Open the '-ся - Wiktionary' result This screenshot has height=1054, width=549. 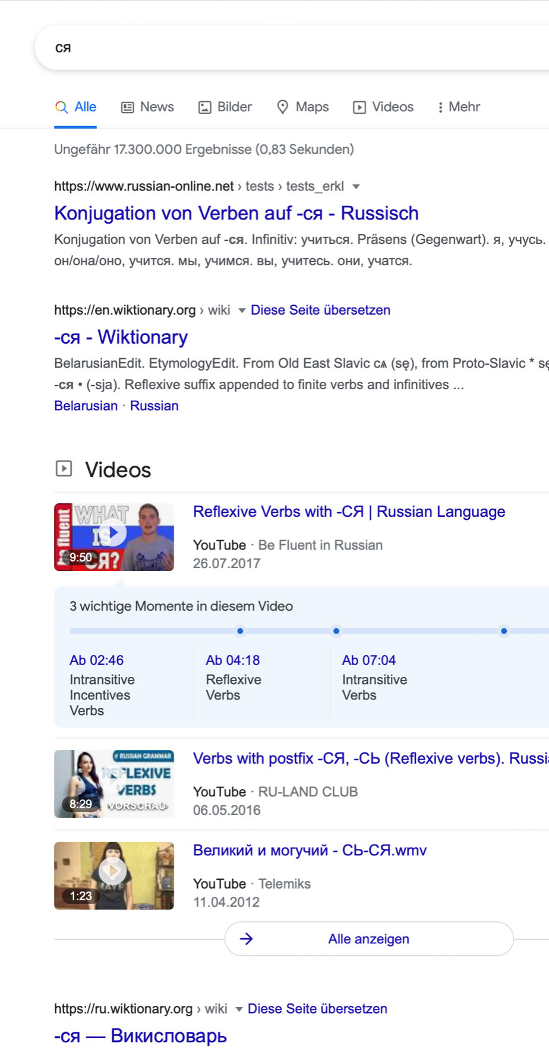click(121, 337)
